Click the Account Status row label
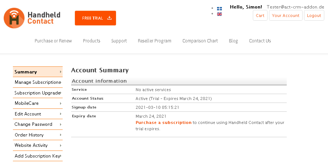 click(87, 98)
